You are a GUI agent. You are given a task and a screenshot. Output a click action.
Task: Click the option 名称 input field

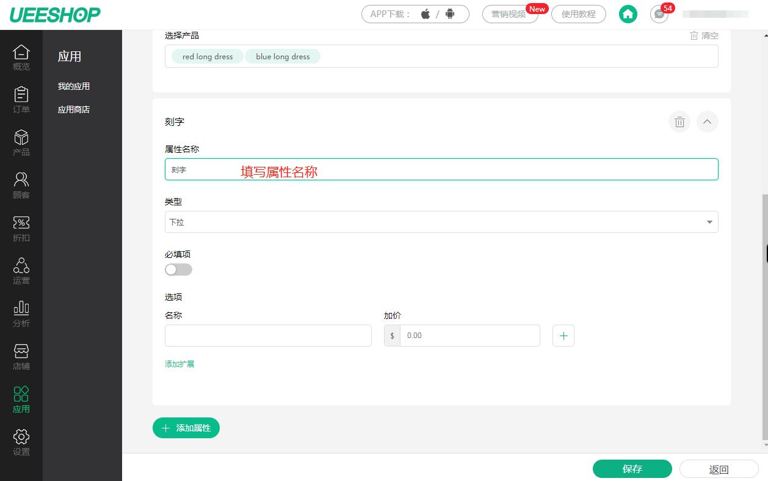pos(268,336)
